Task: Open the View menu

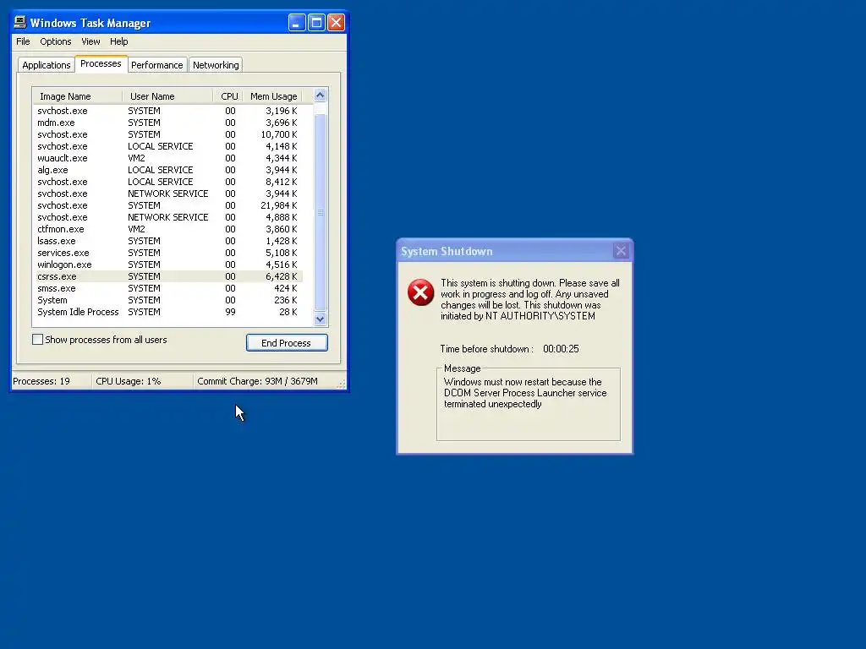Action: pyautogui.click(x=90, y=41)
